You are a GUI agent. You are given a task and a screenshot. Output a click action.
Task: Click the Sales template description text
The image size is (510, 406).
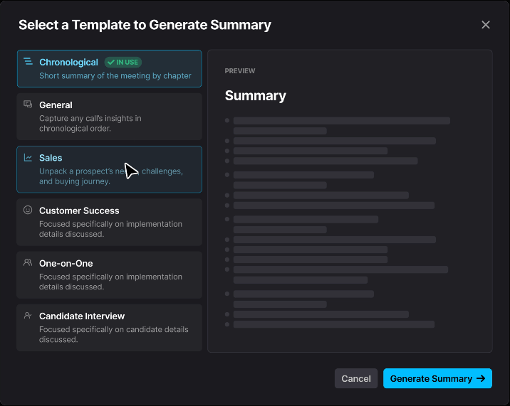click(x=111, y=176)
